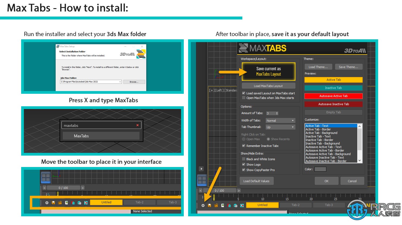The width and height of the screenshot is (402, 225).
Task: Click Cancel in MaxTabs dialog
Action: 352,181
